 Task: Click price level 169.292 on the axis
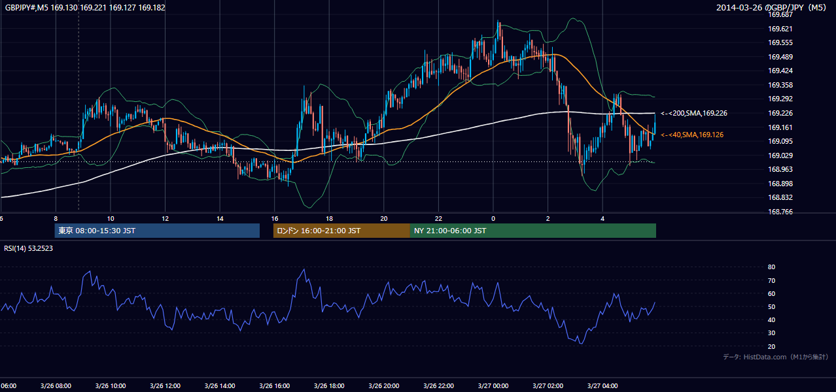780,99
